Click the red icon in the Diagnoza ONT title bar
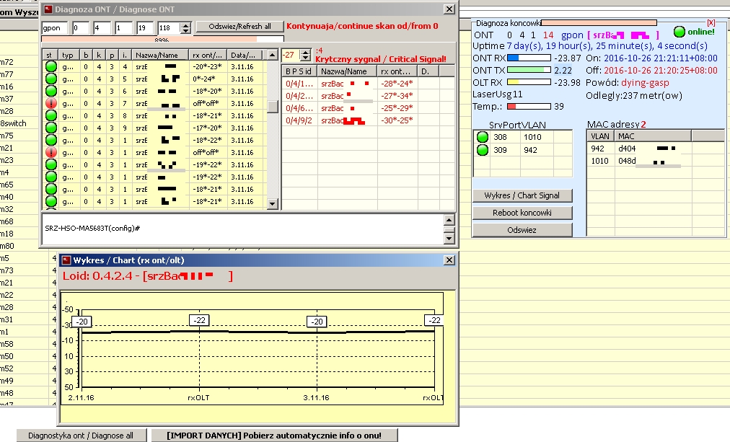This screenshot has height=442, width=730. coord(48,9)
